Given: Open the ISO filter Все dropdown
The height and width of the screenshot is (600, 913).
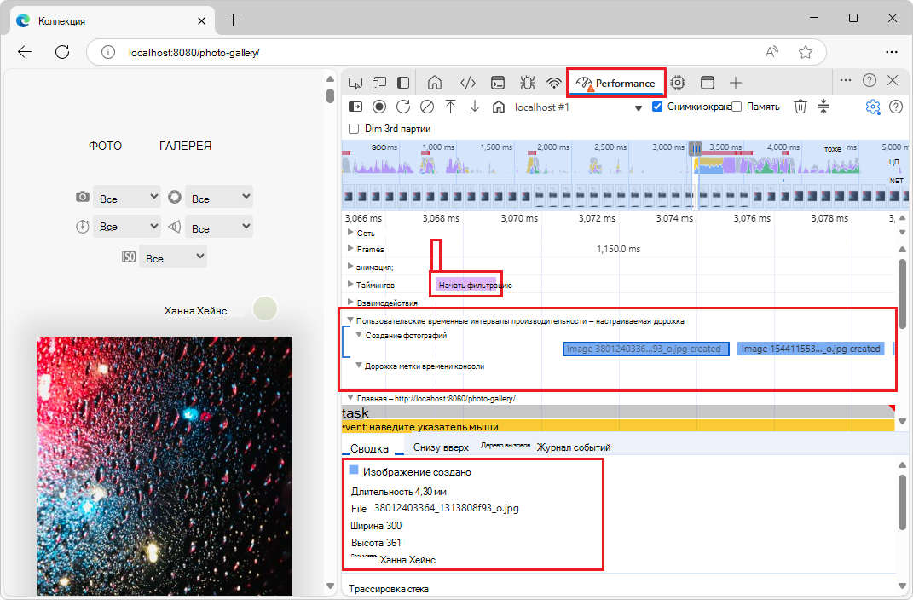Looking at the screenshot, I should (x=173, y=257).
